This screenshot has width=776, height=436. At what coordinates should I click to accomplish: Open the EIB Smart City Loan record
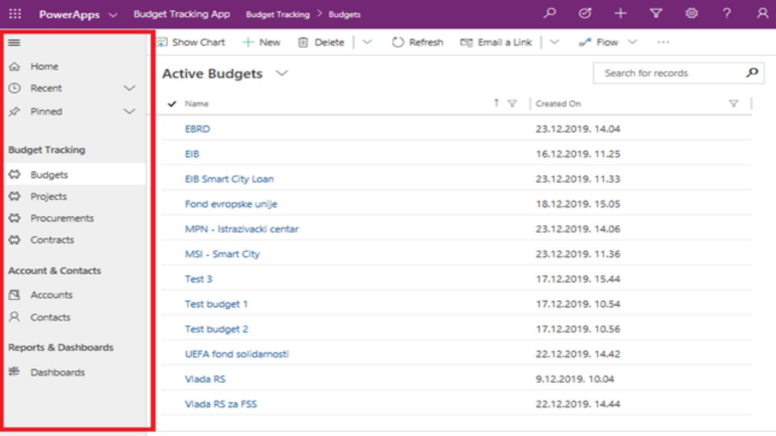tap(229, 179)
